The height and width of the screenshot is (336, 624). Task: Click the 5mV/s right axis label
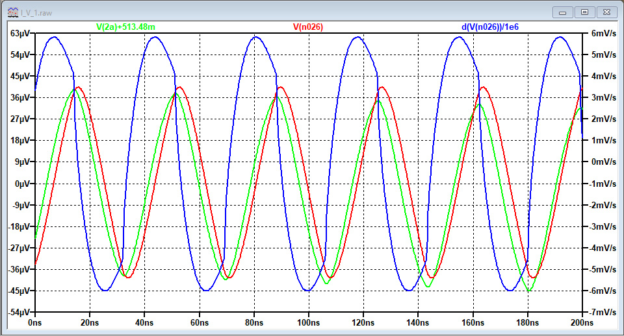tap(604, 54)
